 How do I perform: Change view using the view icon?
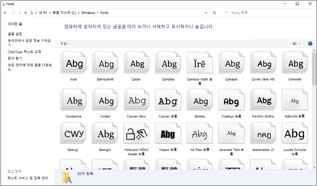pyautogui.click(x=295, y=44)
